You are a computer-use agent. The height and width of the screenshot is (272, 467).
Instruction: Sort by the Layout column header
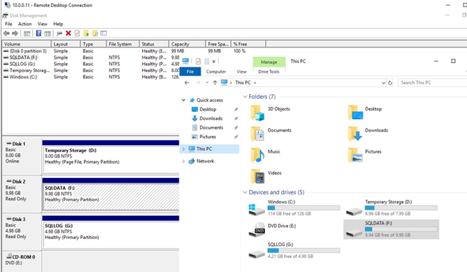pyautogui.click(x=66, y=43)
